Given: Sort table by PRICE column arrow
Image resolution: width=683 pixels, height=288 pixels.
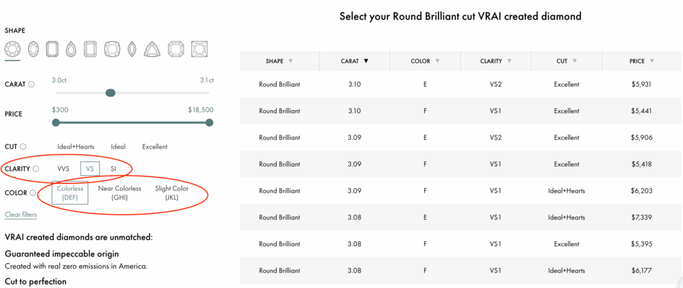Looking at the screenshot, I should pyautogui.click(x=652, y=61).
